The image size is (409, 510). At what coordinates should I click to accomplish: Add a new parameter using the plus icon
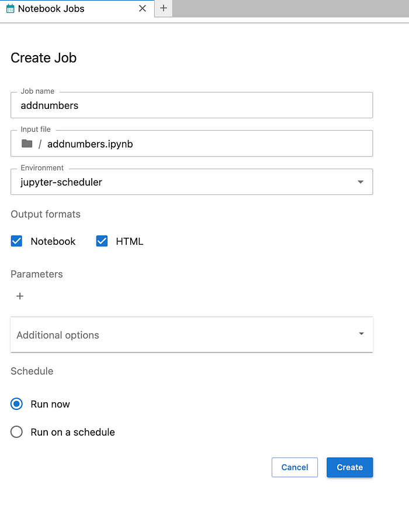pyautogui.click(x=20, y=296)
